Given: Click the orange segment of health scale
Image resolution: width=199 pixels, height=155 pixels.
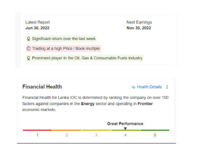Looking at the screenshot, I should click(x=67, y=130).
